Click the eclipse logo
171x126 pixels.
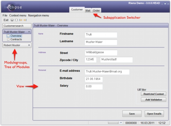13,7
